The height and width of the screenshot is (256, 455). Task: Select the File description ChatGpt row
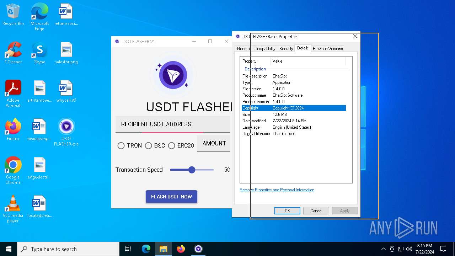coord(294,76)
